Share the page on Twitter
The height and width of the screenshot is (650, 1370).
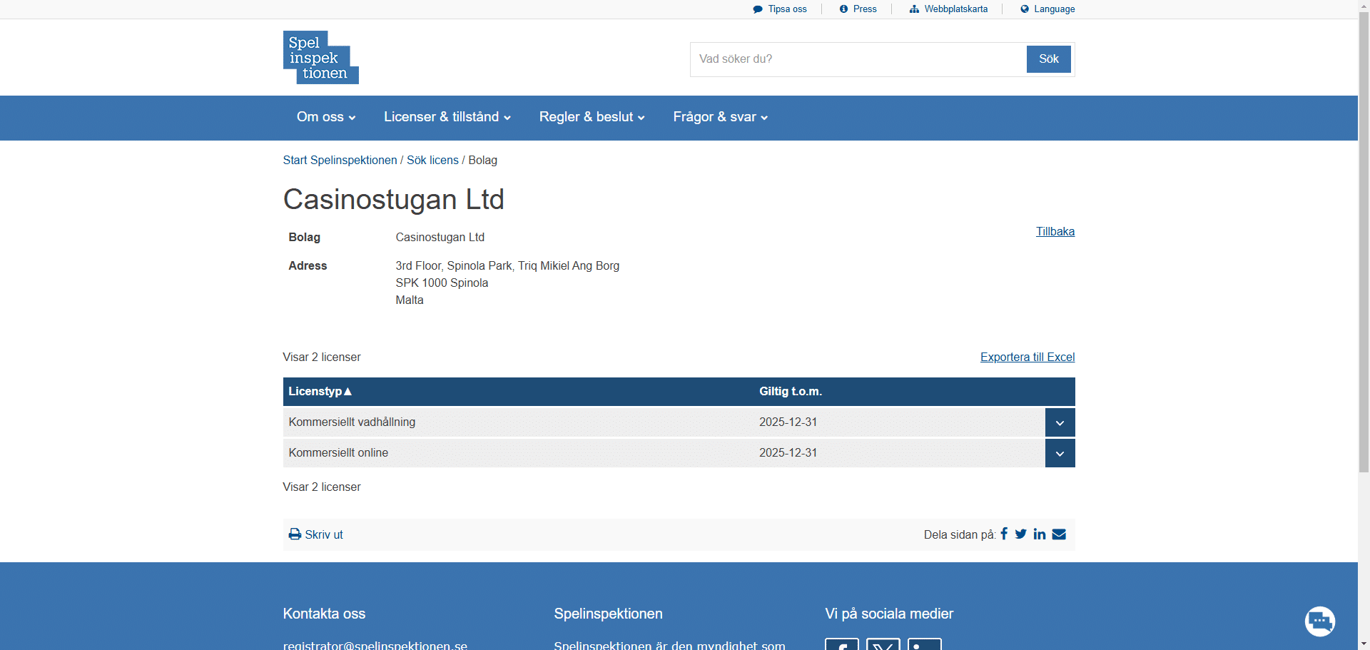click(1021, 534)
